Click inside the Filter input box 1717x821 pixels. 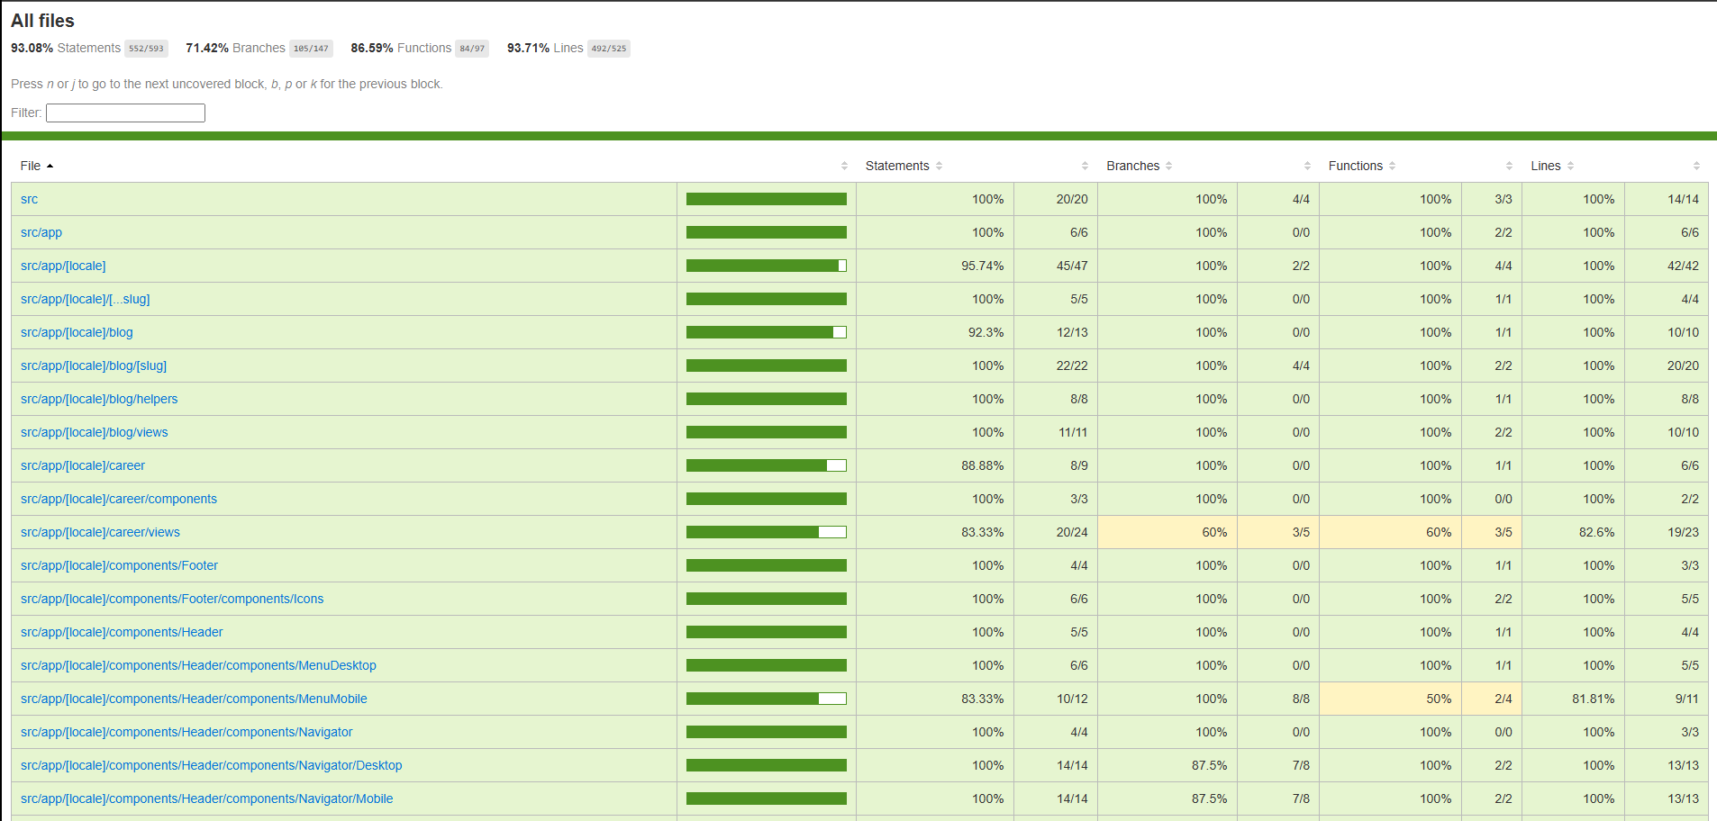[125, 113]
